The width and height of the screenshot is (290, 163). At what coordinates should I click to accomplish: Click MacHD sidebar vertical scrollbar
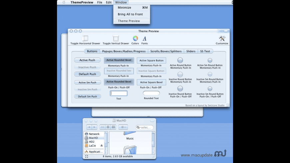click(106, 143)
